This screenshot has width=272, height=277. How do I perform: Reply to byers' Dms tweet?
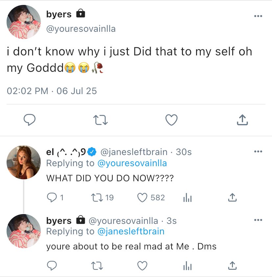click(52, 266)
